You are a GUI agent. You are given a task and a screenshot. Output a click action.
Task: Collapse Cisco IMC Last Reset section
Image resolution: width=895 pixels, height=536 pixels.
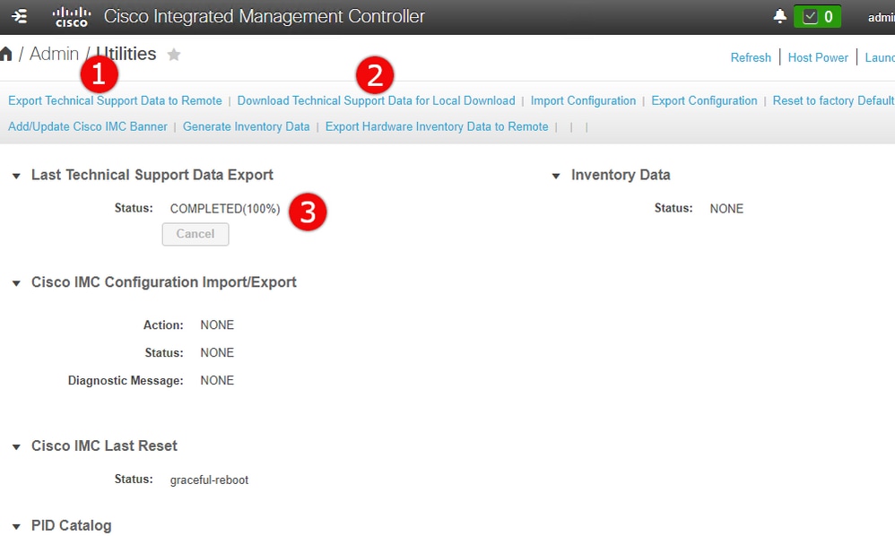click(16, 447)
